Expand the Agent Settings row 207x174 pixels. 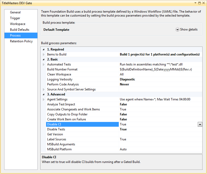[43, 99]
